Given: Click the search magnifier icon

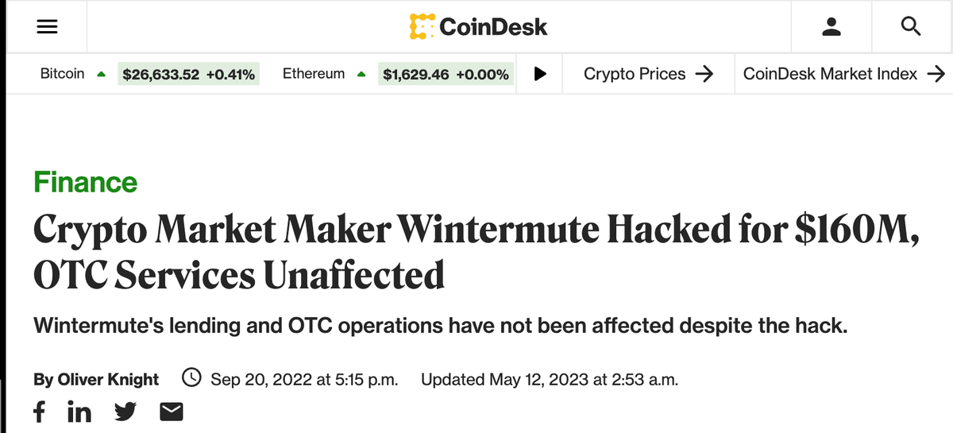Looking at the screenshot, I should 912,27.
